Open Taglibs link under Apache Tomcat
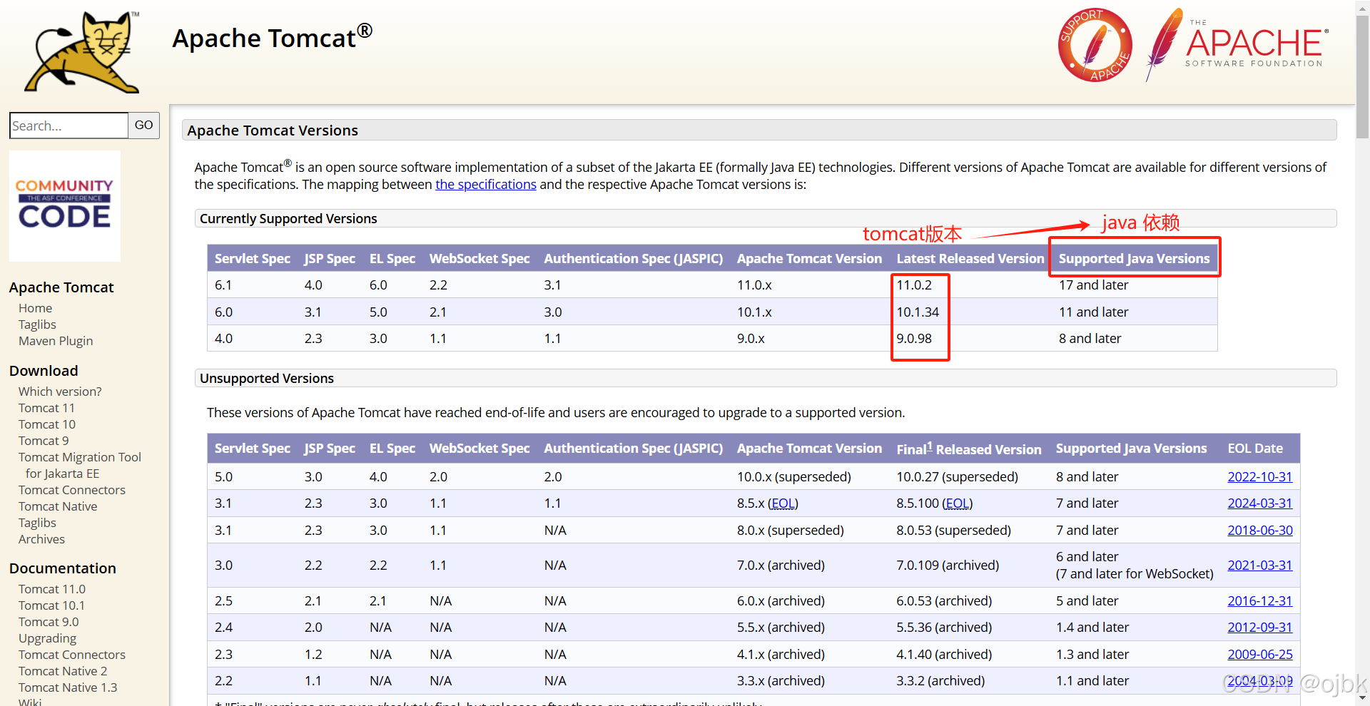The height and width of the screenshot is (706, 1370). [37, 324]
